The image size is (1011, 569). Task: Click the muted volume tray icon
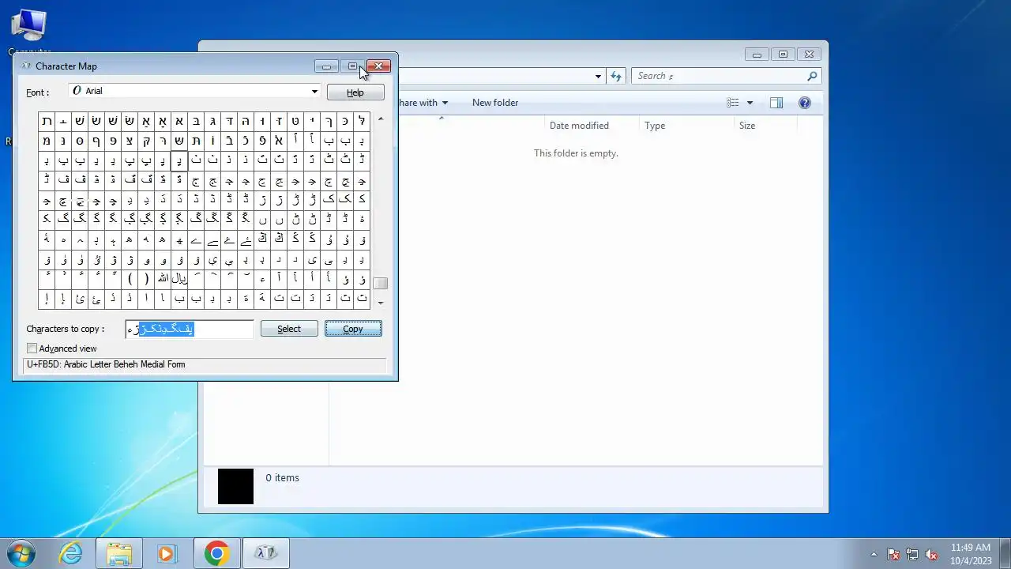coord(931,554)
